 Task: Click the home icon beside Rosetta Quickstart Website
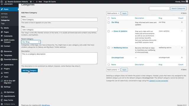click(x=6, y=2)
